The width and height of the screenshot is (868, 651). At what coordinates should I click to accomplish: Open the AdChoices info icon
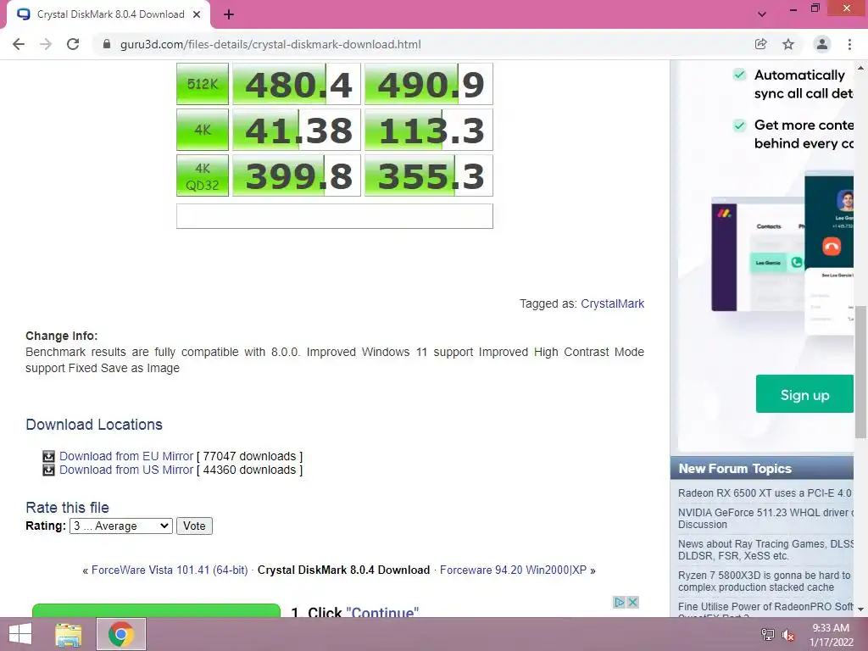click(x=620, y=603)
